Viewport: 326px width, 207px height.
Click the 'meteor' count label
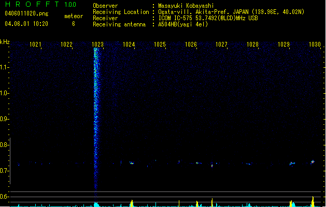(x=74, y=16)
